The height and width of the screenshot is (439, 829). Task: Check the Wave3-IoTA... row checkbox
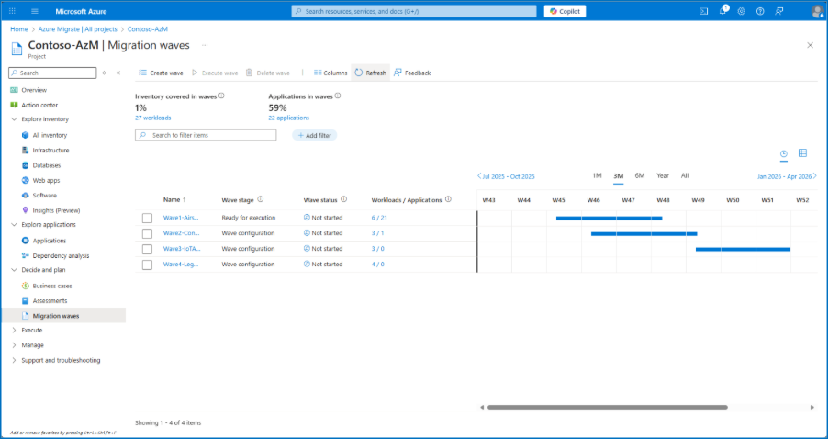(x=147, y=249)
